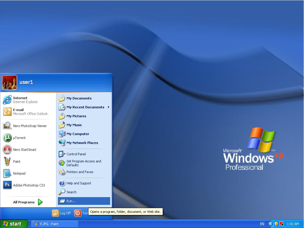Launch µTorrent from the Start menu

19,138
